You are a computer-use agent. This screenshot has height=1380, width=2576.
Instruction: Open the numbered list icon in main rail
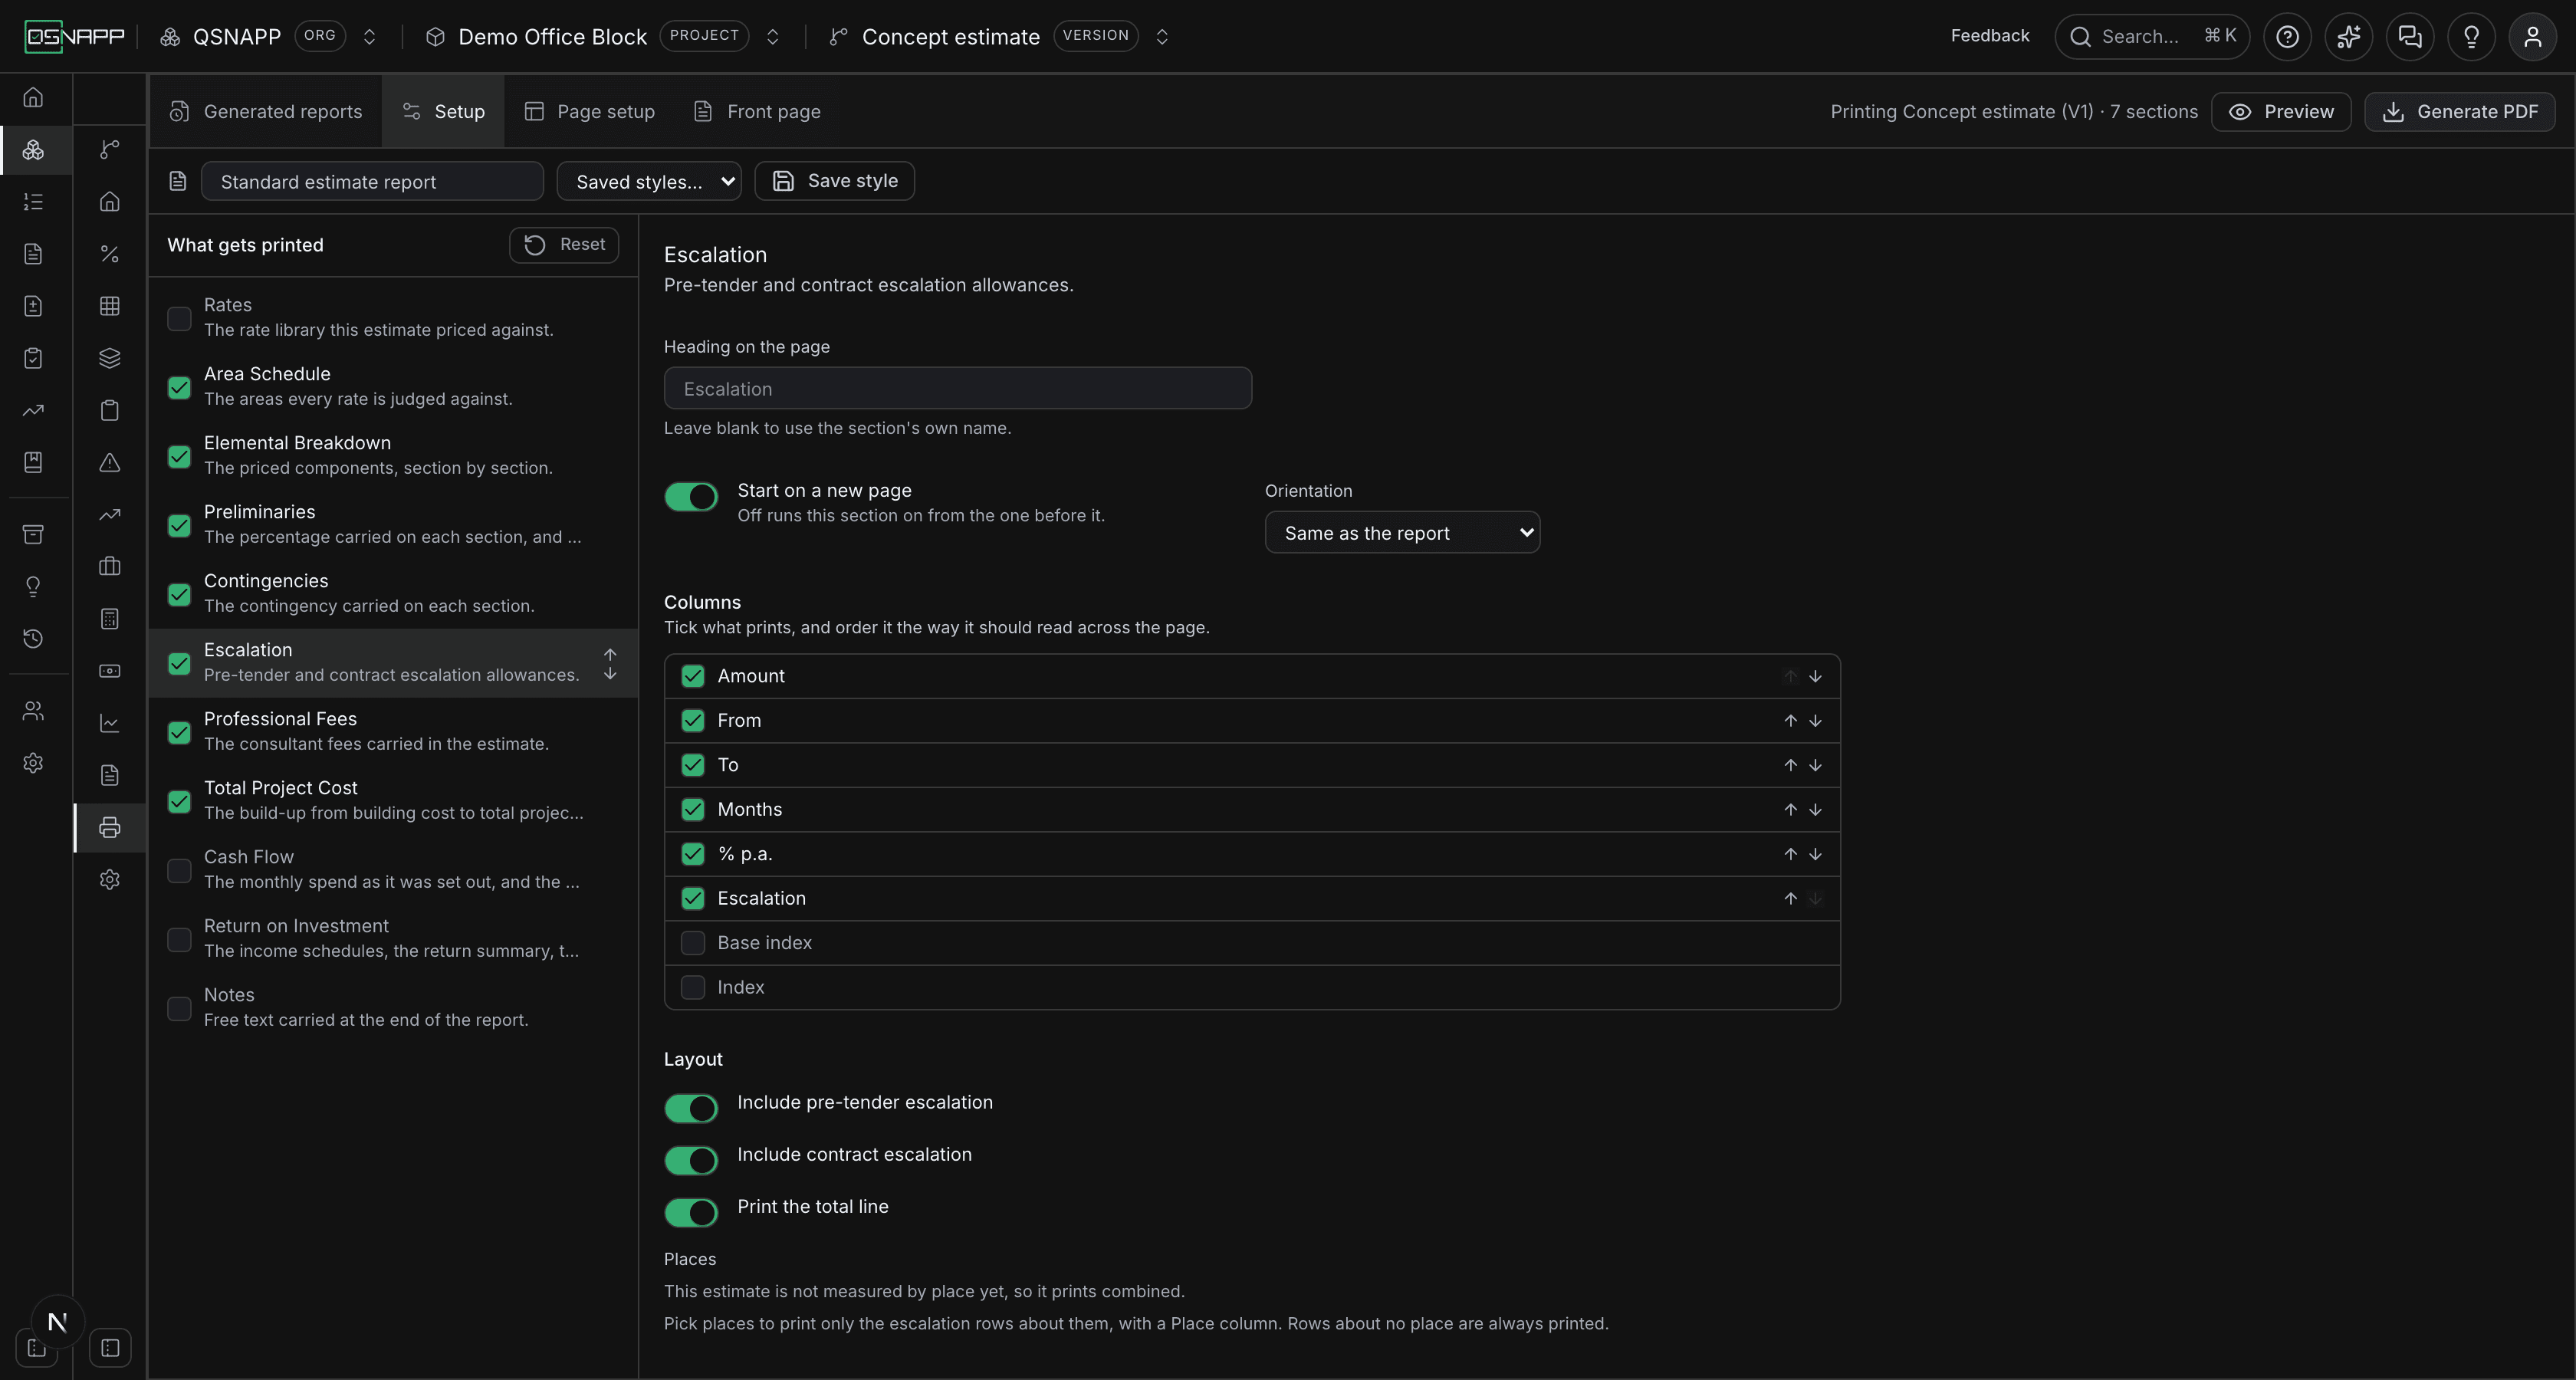pos(33,202)
